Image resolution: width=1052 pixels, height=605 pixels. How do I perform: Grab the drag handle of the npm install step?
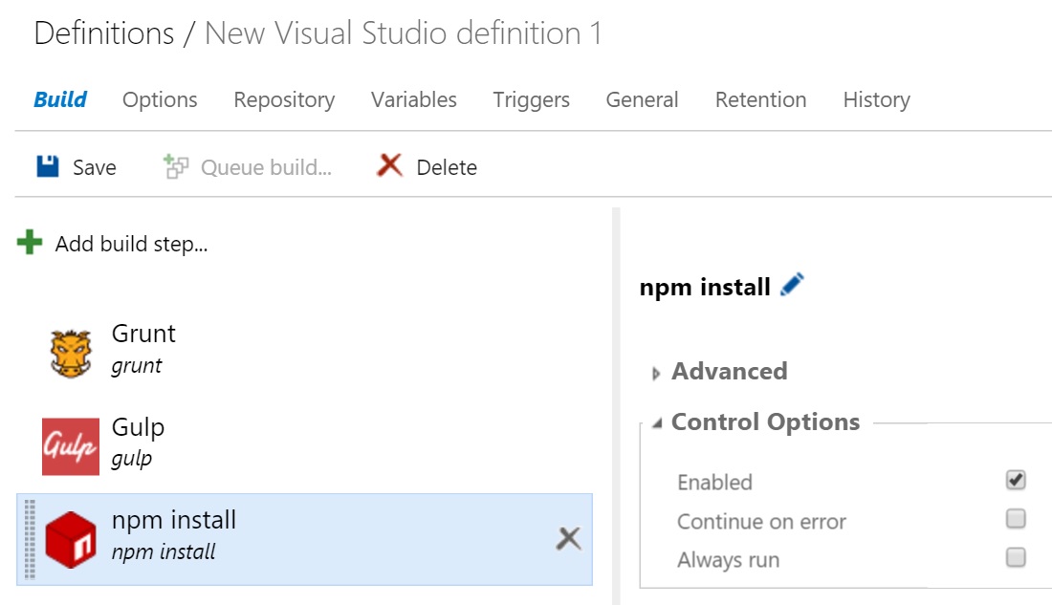30,539
